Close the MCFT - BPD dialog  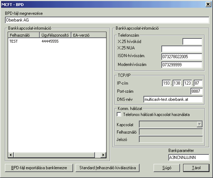click(208, 4)
